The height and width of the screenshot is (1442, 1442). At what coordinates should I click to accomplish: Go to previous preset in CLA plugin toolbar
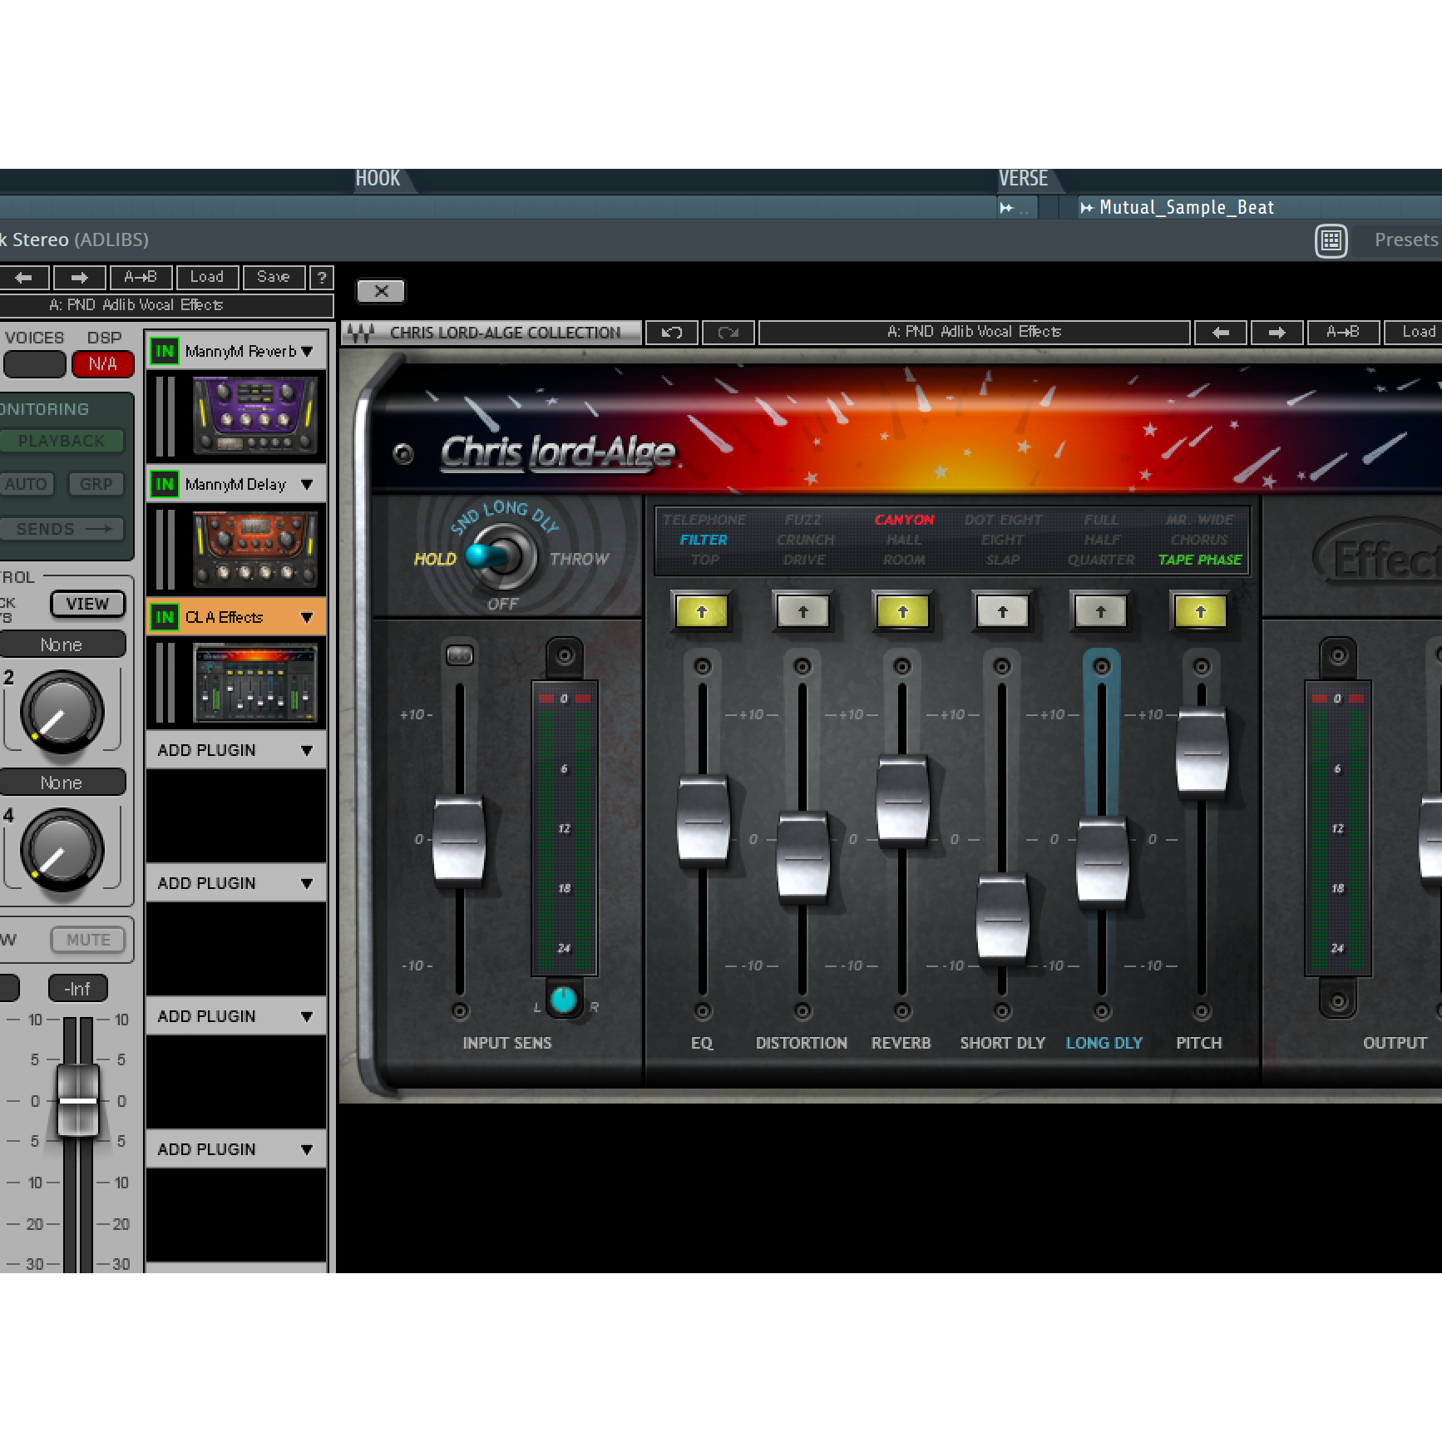(x=1220, y=333)
